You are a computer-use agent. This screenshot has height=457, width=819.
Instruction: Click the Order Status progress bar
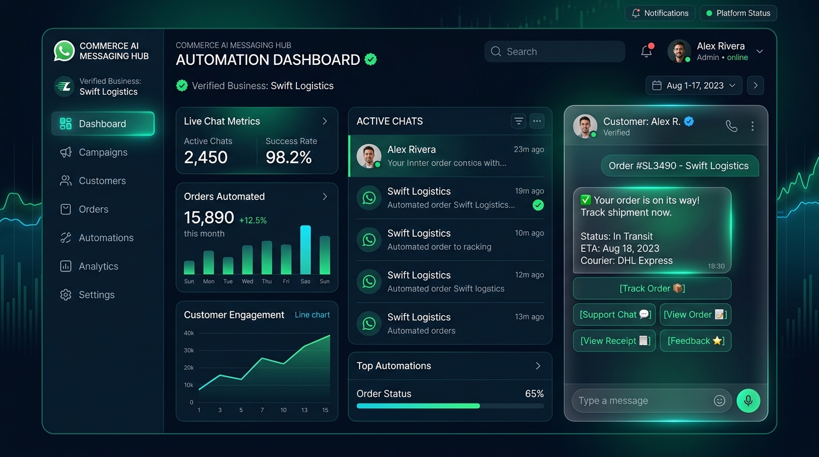point(450,406)
